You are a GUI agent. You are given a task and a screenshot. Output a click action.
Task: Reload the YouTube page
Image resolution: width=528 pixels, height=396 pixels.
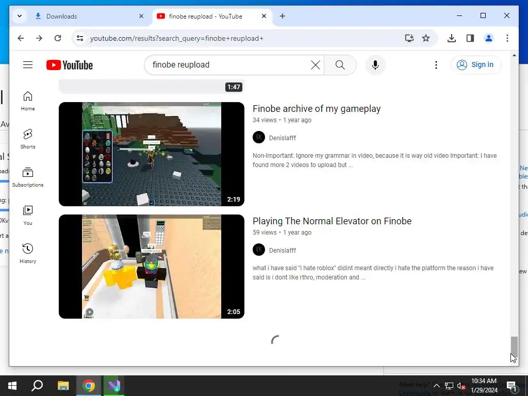pos(58,38)
